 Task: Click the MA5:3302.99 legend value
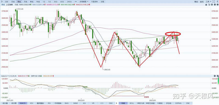(x=25, y=5)
